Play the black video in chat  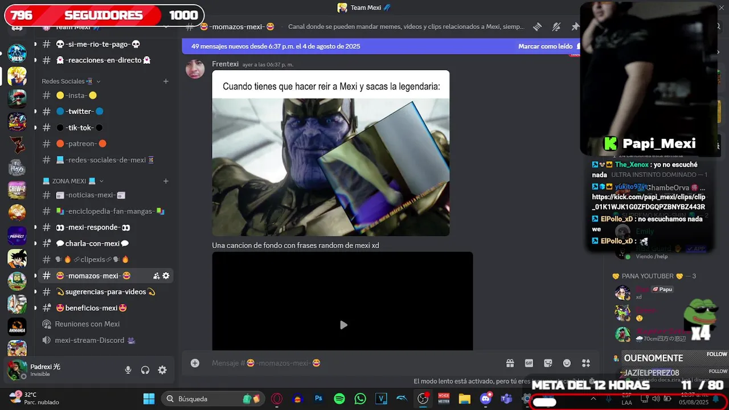(x=343, y=325)
